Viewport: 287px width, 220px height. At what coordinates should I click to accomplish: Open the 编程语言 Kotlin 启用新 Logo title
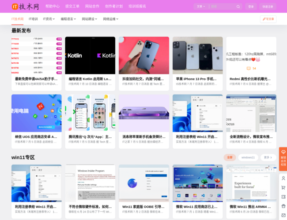[x=90, y=79]
